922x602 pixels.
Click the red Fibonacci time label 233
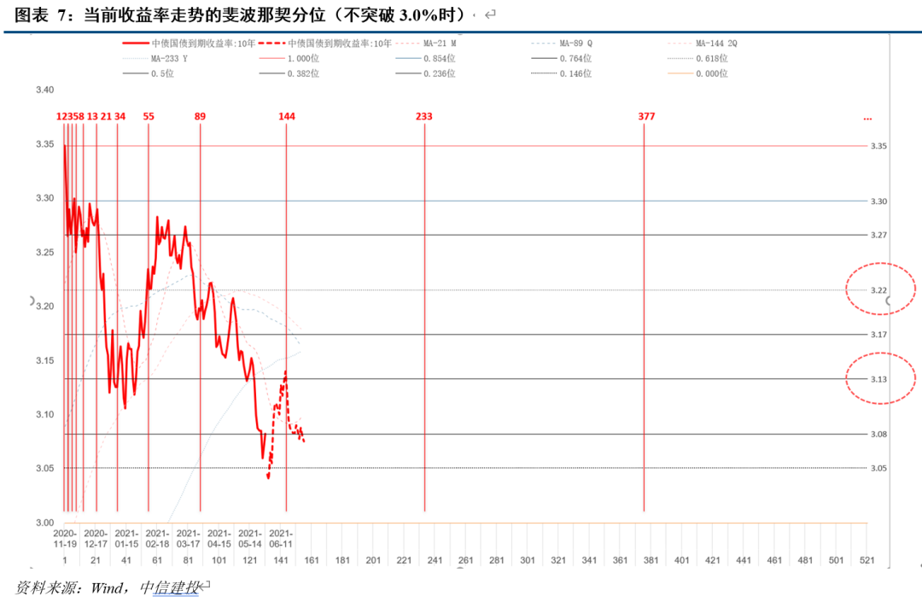(424, 116)
